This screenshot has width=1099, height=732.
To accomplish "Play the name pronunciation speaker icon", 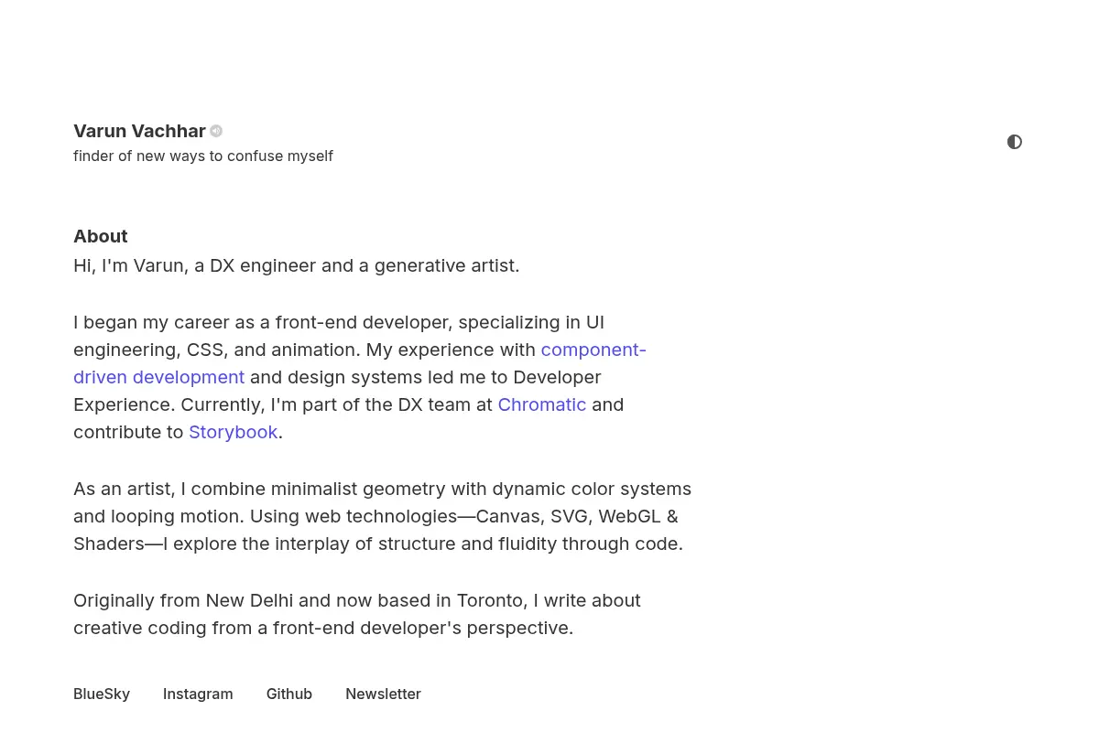I will pos(216,131).
